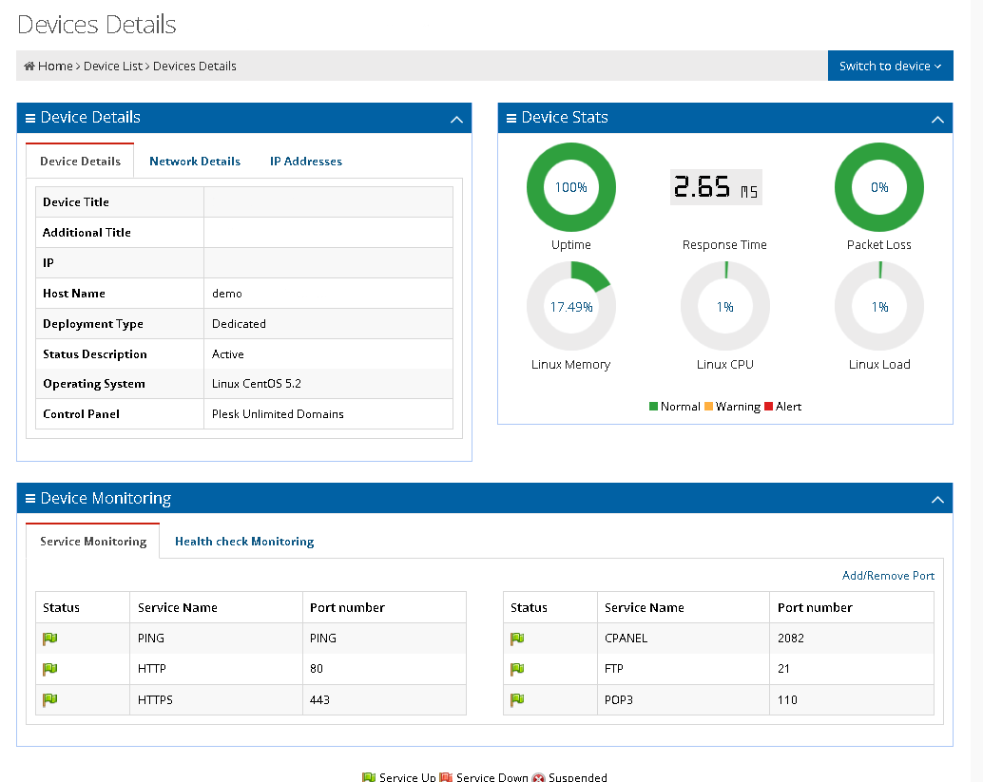Click the Home icon in breadcrumb
The width and height of the screenshot is (983, 782).
click(x=29, y=67)
